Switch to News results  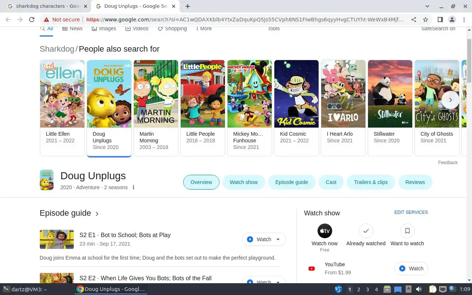click(x=72, y=29)
